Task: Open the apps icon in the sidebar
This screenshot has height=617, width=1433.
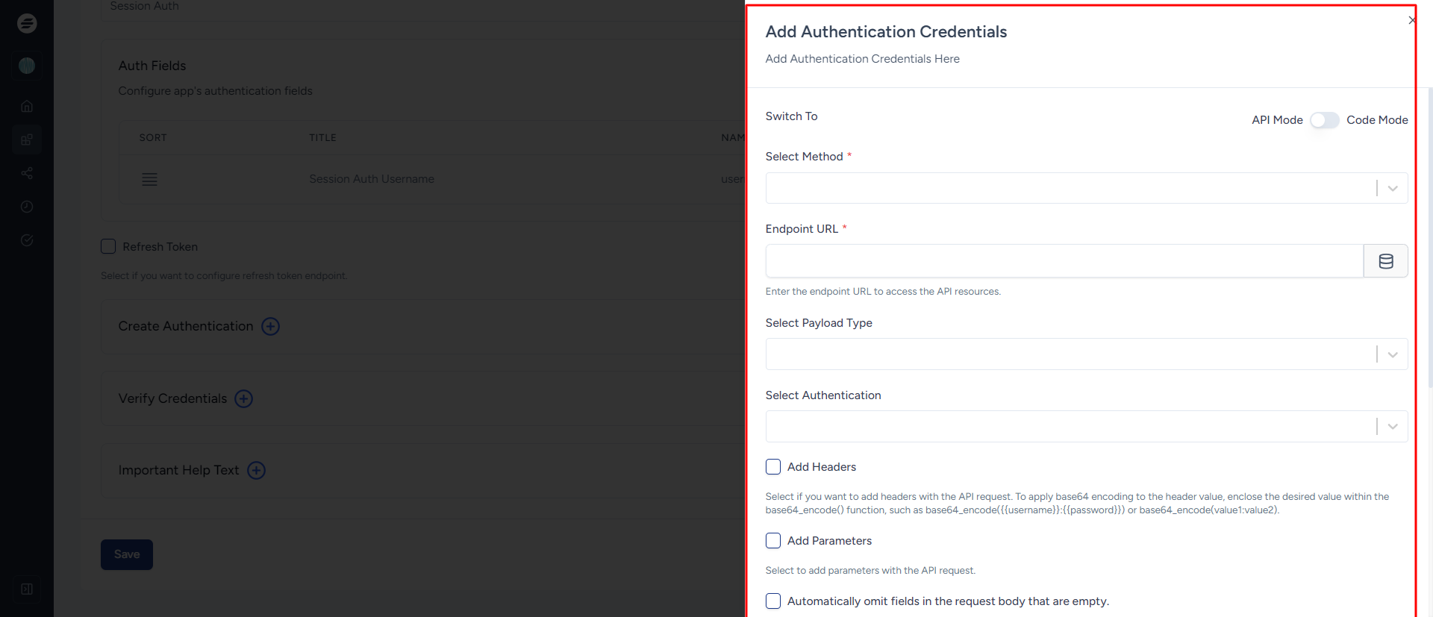Action: [27, 140]
